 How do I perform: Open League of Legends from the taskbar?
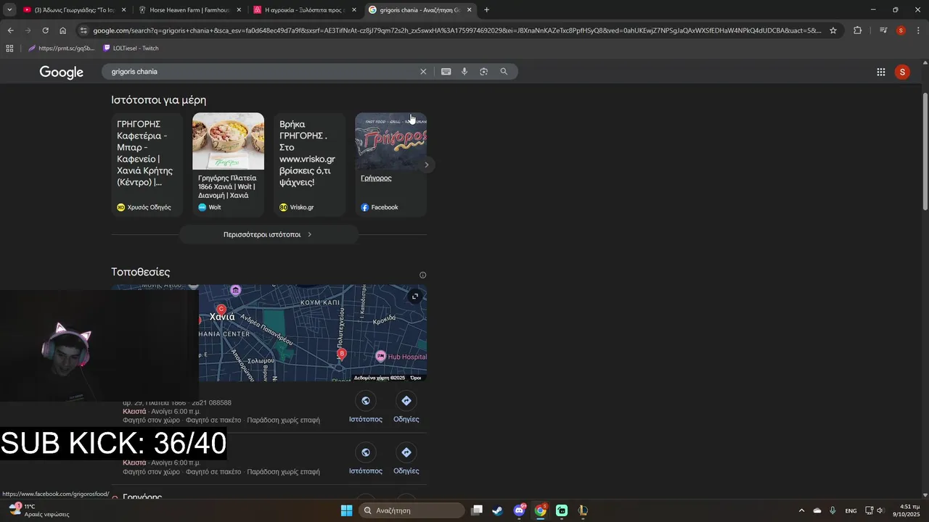point(583,510)
